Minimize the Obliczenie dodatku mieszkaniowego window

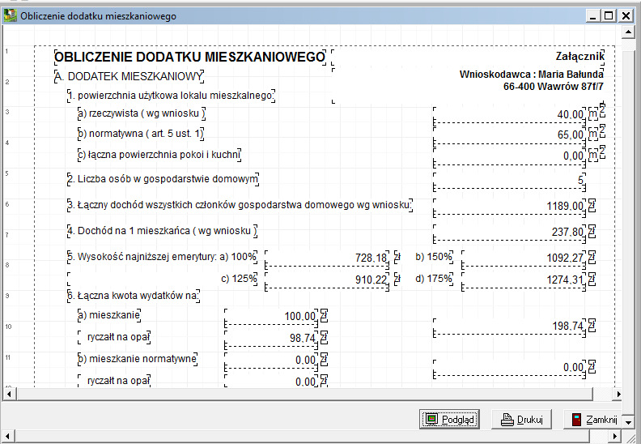593,16
